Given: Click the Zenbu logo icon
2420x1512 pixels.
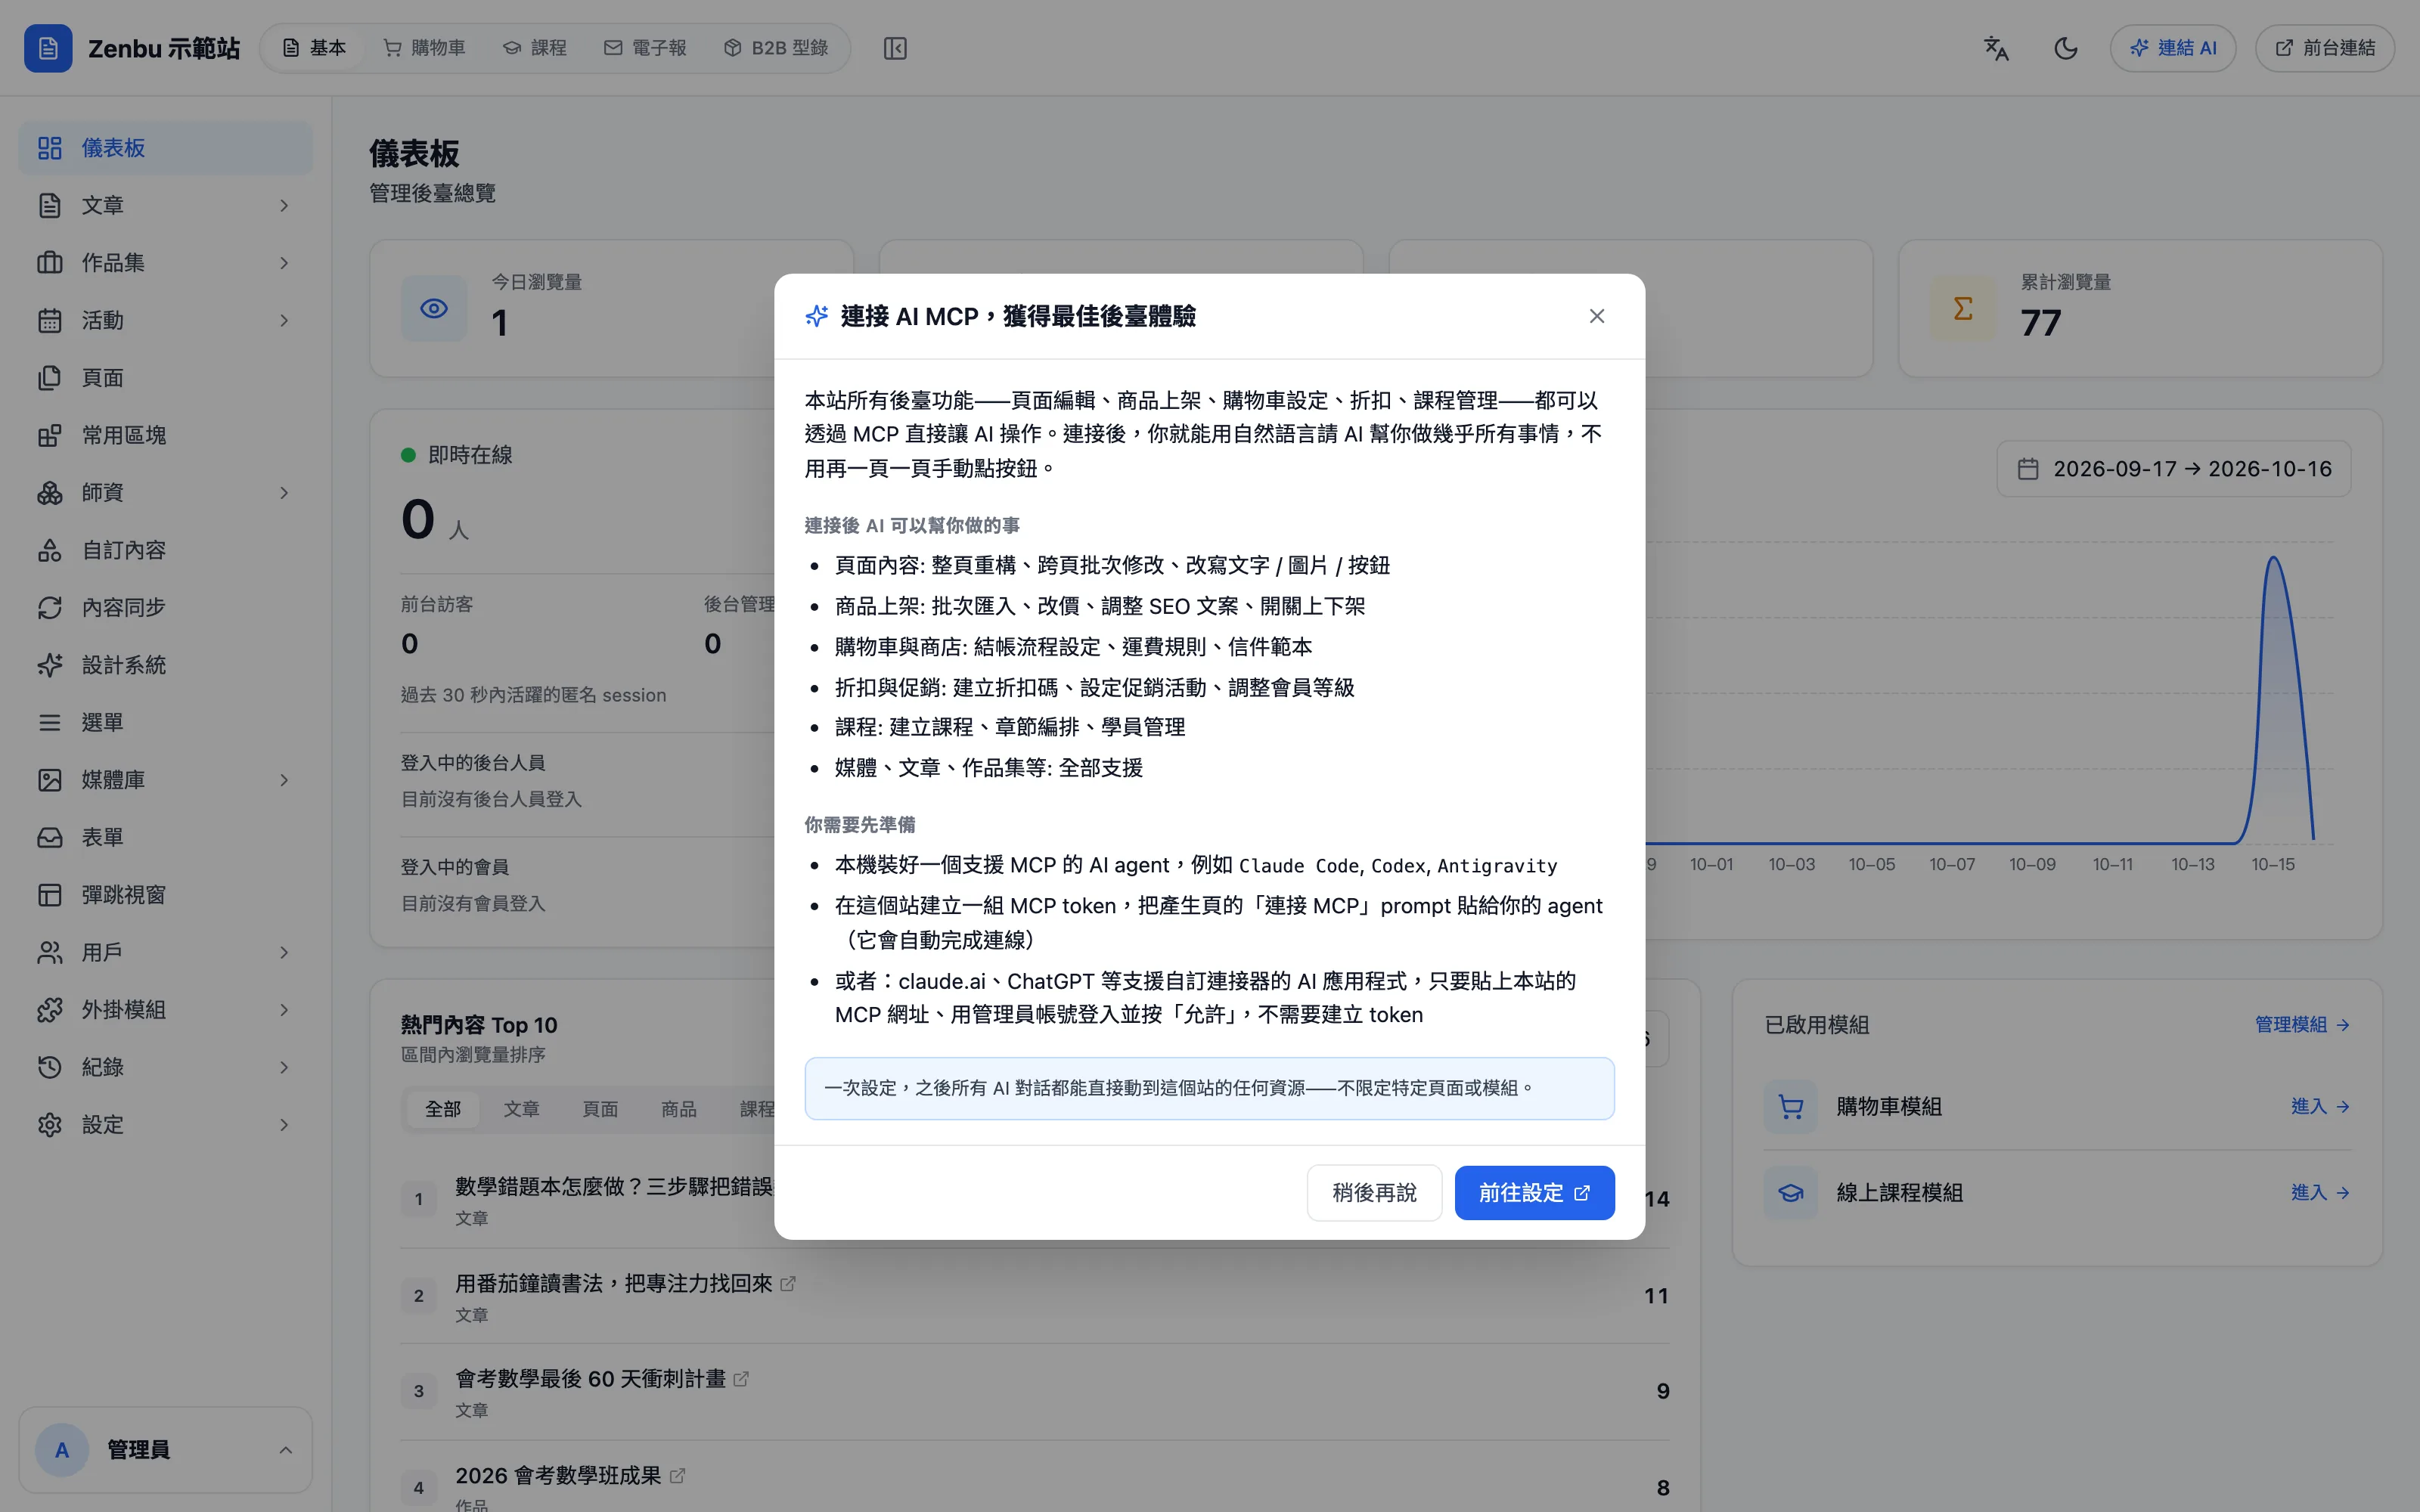Looking at the screenshot, I should pyautogui.click(x=48, y=48).
